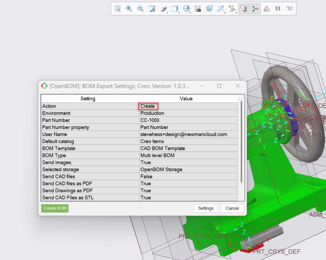The image size is (326, 260).
Task: Click the 'Send CAD files as PDF' label
Action: pyautogui.click(x=67, y=184)
